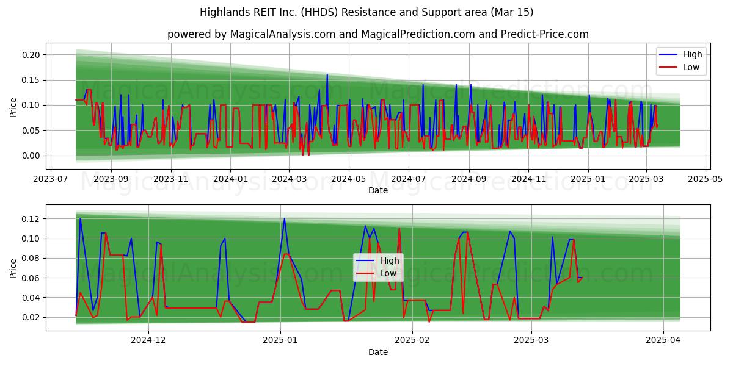Image resolution: width=733 pixels, height=366 pixels.
Task: Click the '2025-04' tick label in bottom chart
Action: 663,340
